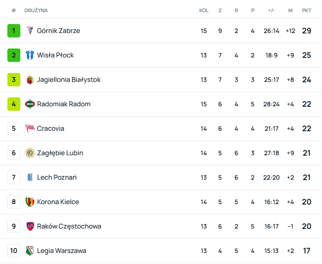322x264 pixels.
Task: Click the KOL column header
Action: click(204, 10)
